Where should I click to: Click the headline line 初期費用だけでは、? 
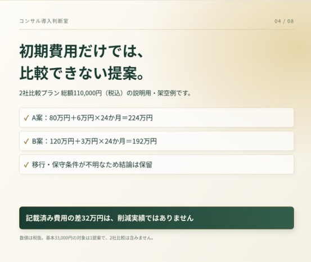click(x=82, y=51)
